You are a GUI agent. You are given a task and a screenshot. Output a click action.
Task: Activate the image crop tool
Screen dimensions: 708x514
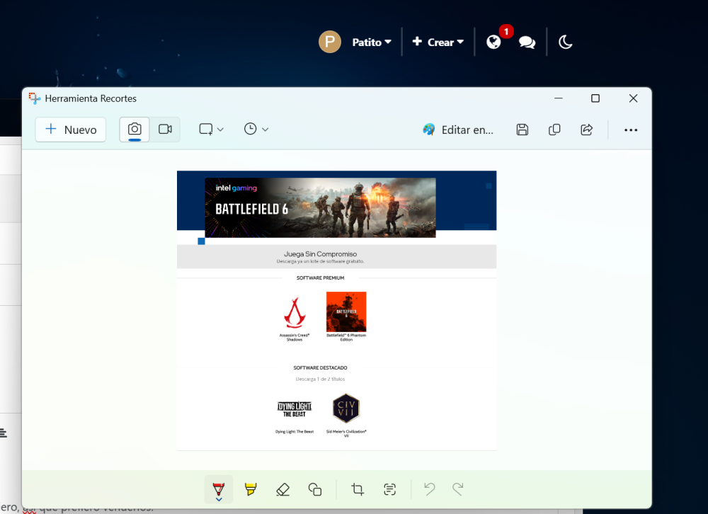pyautogui.click(x=358, y=489)
